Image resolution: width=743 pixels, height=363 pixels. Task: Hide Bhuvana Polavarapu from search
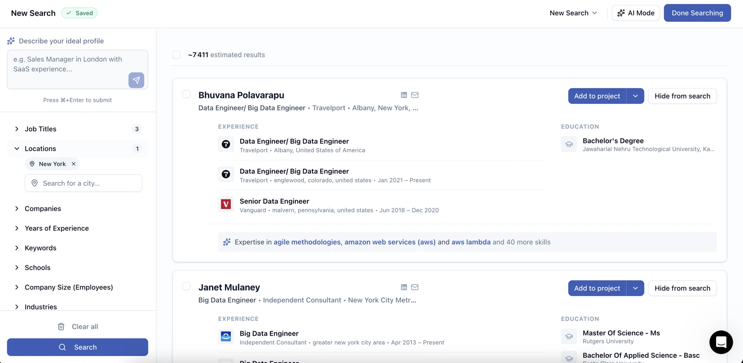pyautogui.click(x=682, y=96)
